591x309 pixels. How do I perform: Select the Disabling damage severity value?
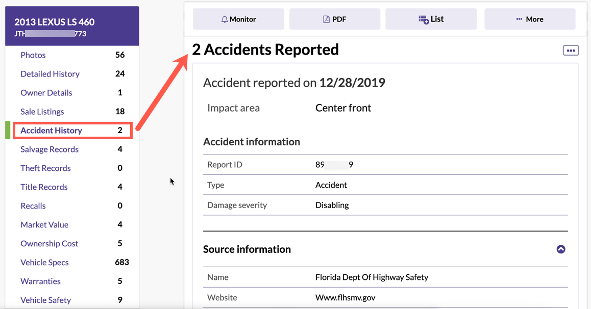tap(332, 205)
